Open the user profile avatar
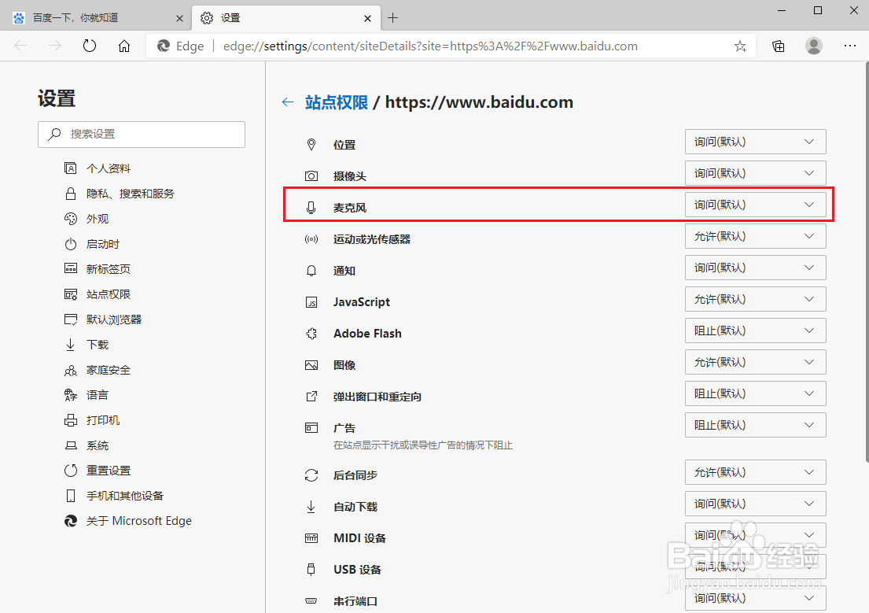The width and height of the screenshot is (869, 613). coord(814,46)
